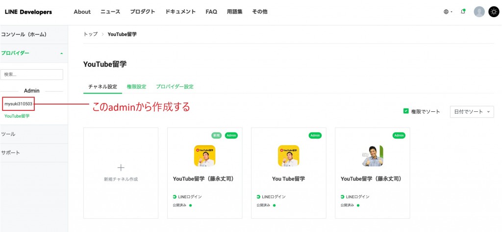This screenshot has height=232, width=502.
Task: Open the 日付でソート dropdown
Action: [x=472, y=112]
